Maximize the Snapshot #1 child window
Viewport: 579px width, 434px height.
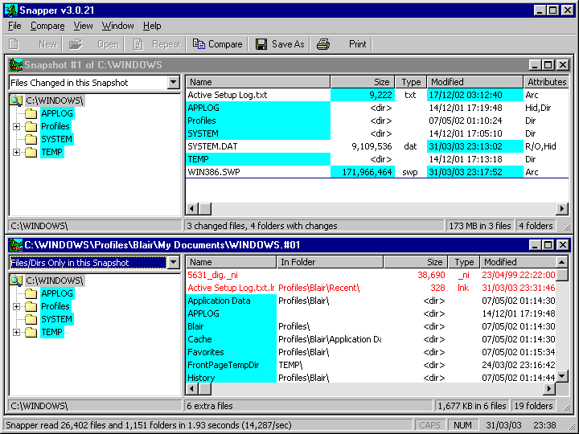[x=548, y=65]
